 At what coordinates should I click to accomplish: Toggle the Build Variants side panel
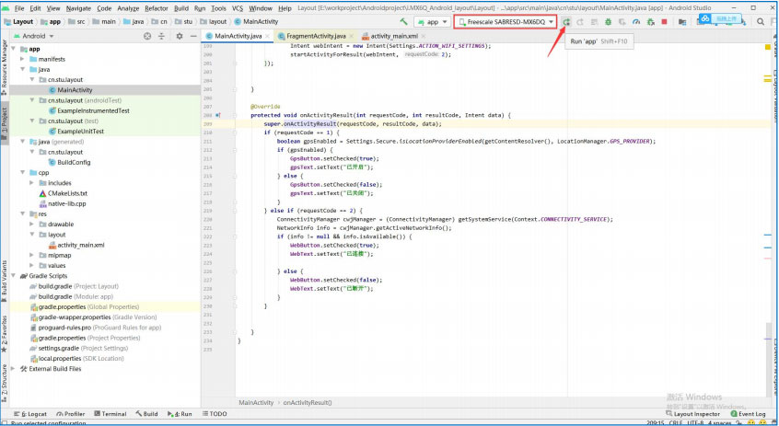click(4, 281)
